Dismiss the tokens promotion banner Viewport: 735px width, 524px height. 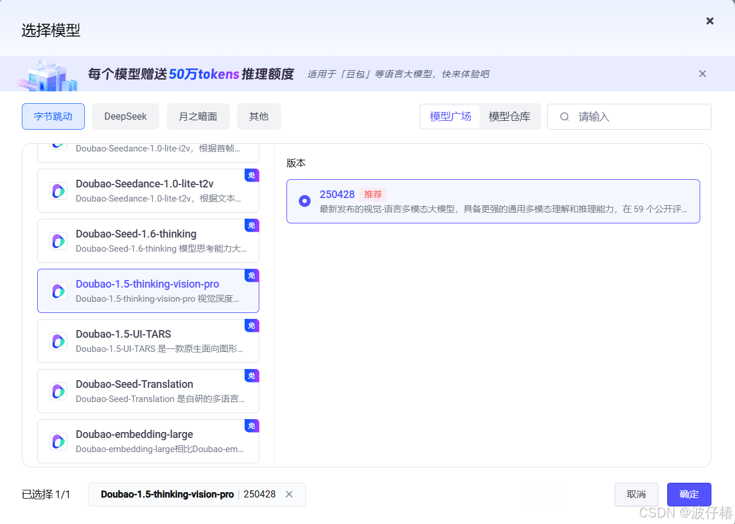pos(702,74)
